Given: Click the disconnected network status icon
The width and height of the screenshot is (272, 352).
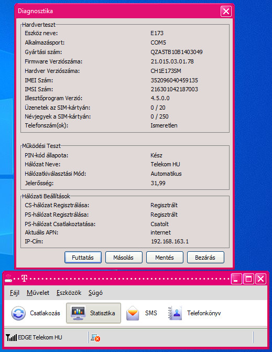Looking at the screenshot, I should pyautogui.click(x=95, y=338).
